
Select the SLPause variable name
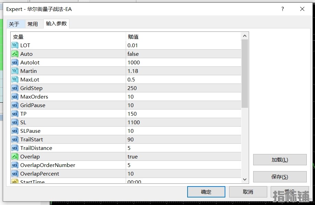pyautogui.click(x=30, y=131)
